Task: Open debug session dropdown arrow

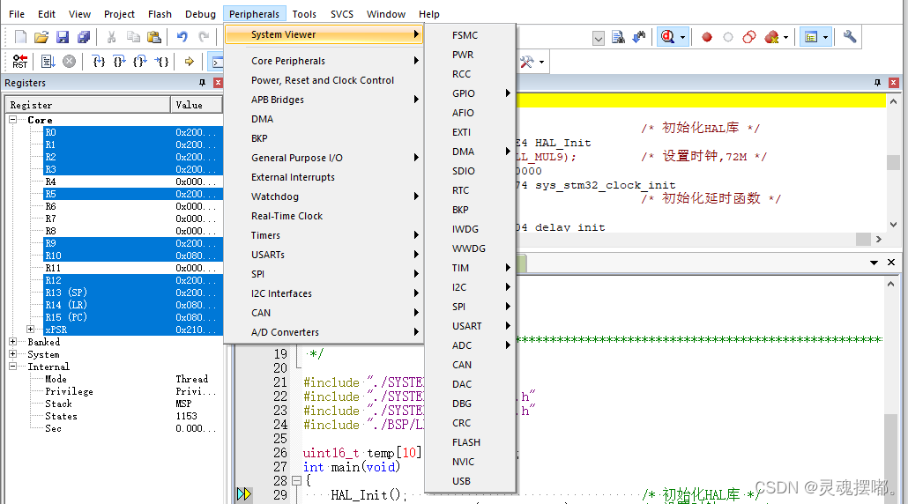Action: pos(682,38)
